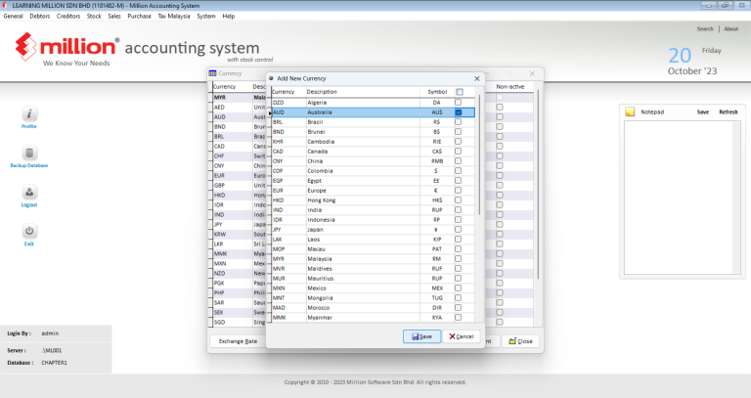Click the Logout icon
The width and height of the screenshot is (751, 398).
coord(29,193)
